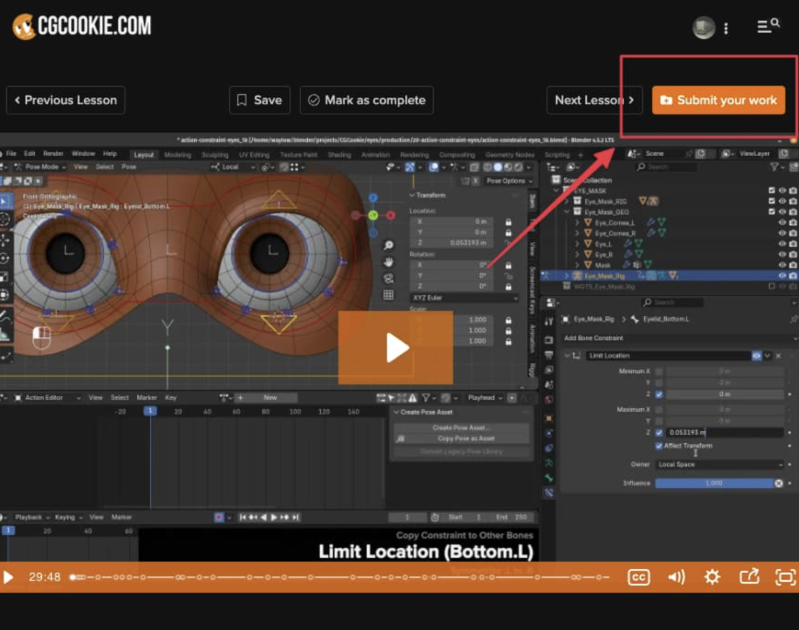Toggle the Affect Transform checkbox
This screenshot has height=630, width=799.
click(659, 446)
